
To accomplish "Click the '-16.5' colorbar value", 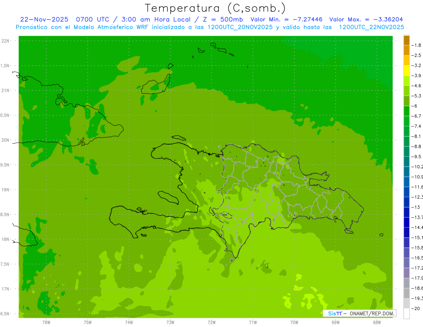I will 417,258.
